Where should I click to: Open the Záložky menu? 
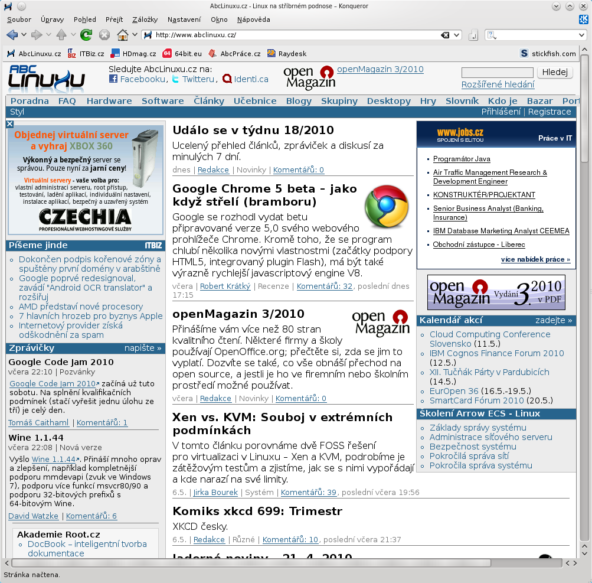click(145, 19)
